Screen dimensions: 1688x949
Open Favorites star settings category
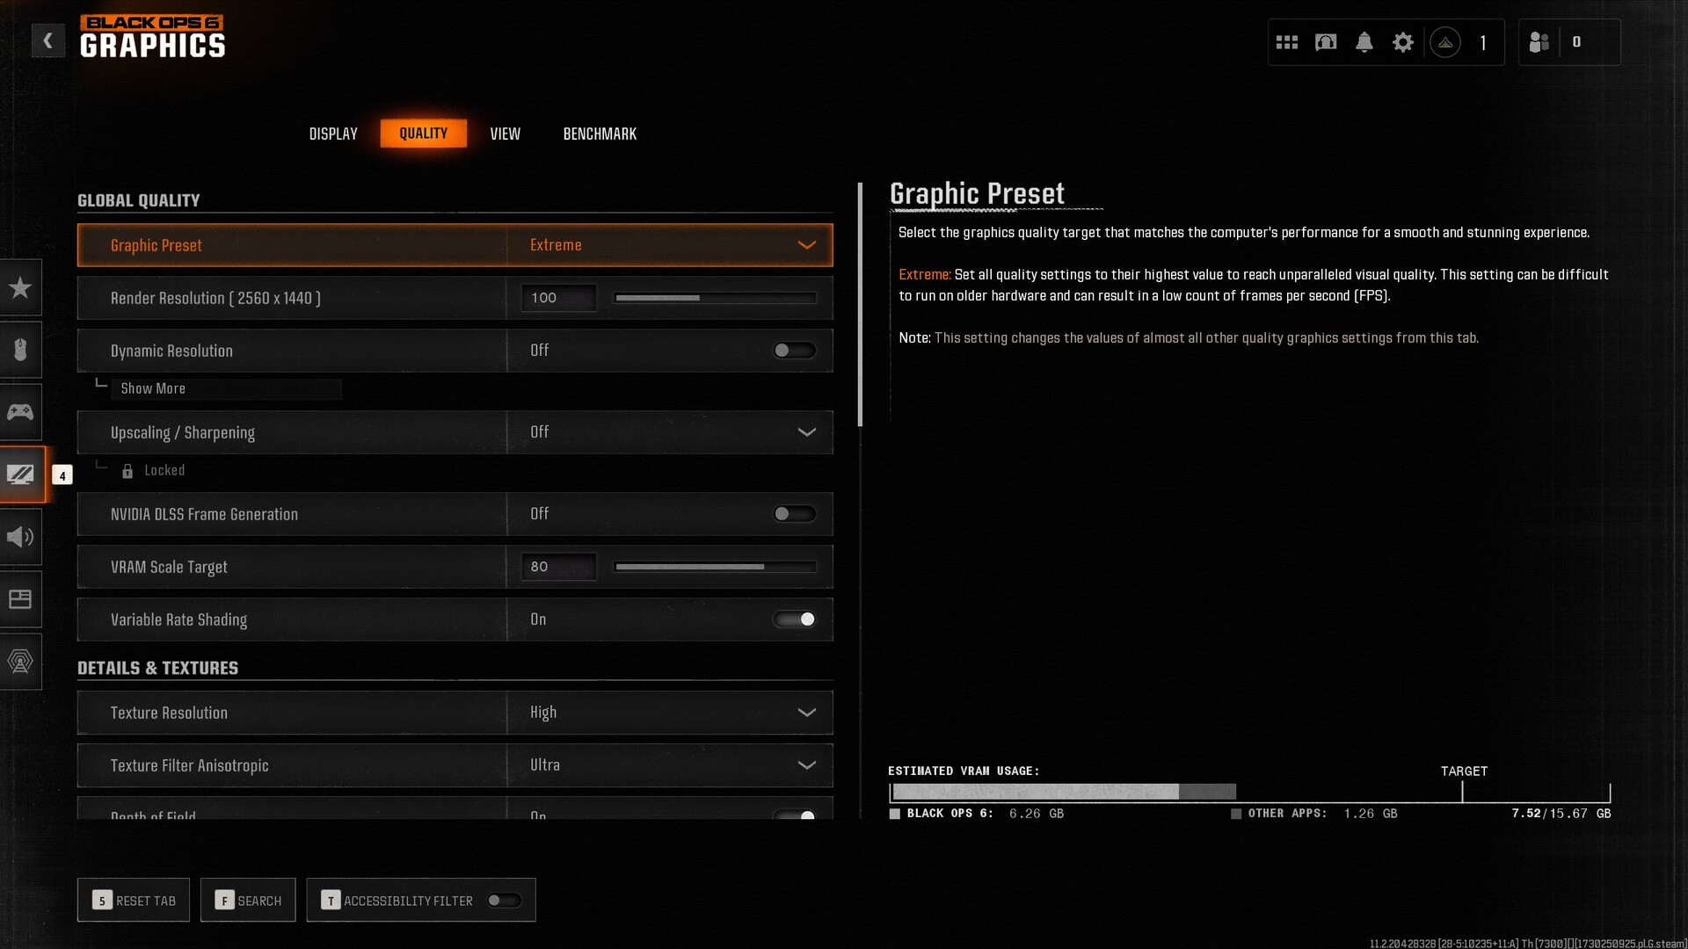20,287
